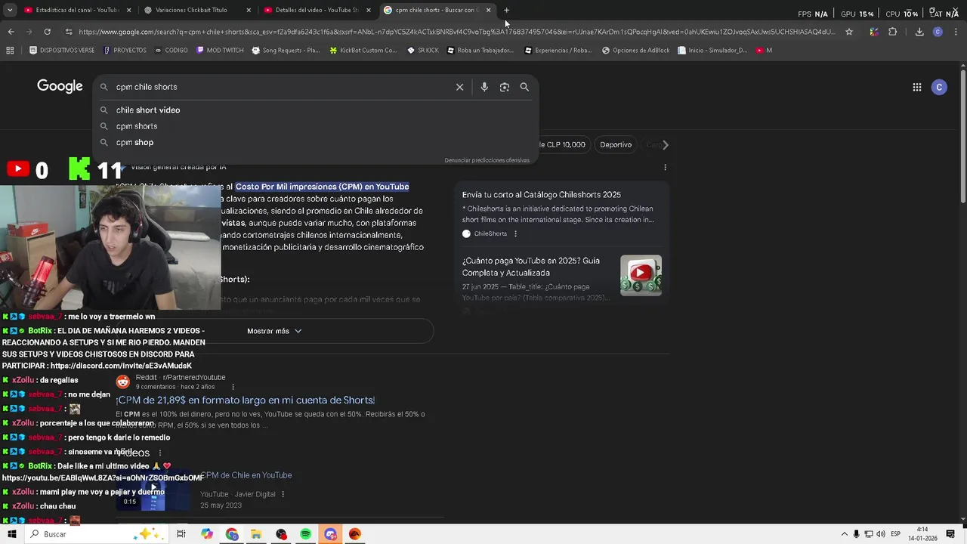The image size is (967, 544).
Task: Open Task View on taskbar
Action: 181,534
